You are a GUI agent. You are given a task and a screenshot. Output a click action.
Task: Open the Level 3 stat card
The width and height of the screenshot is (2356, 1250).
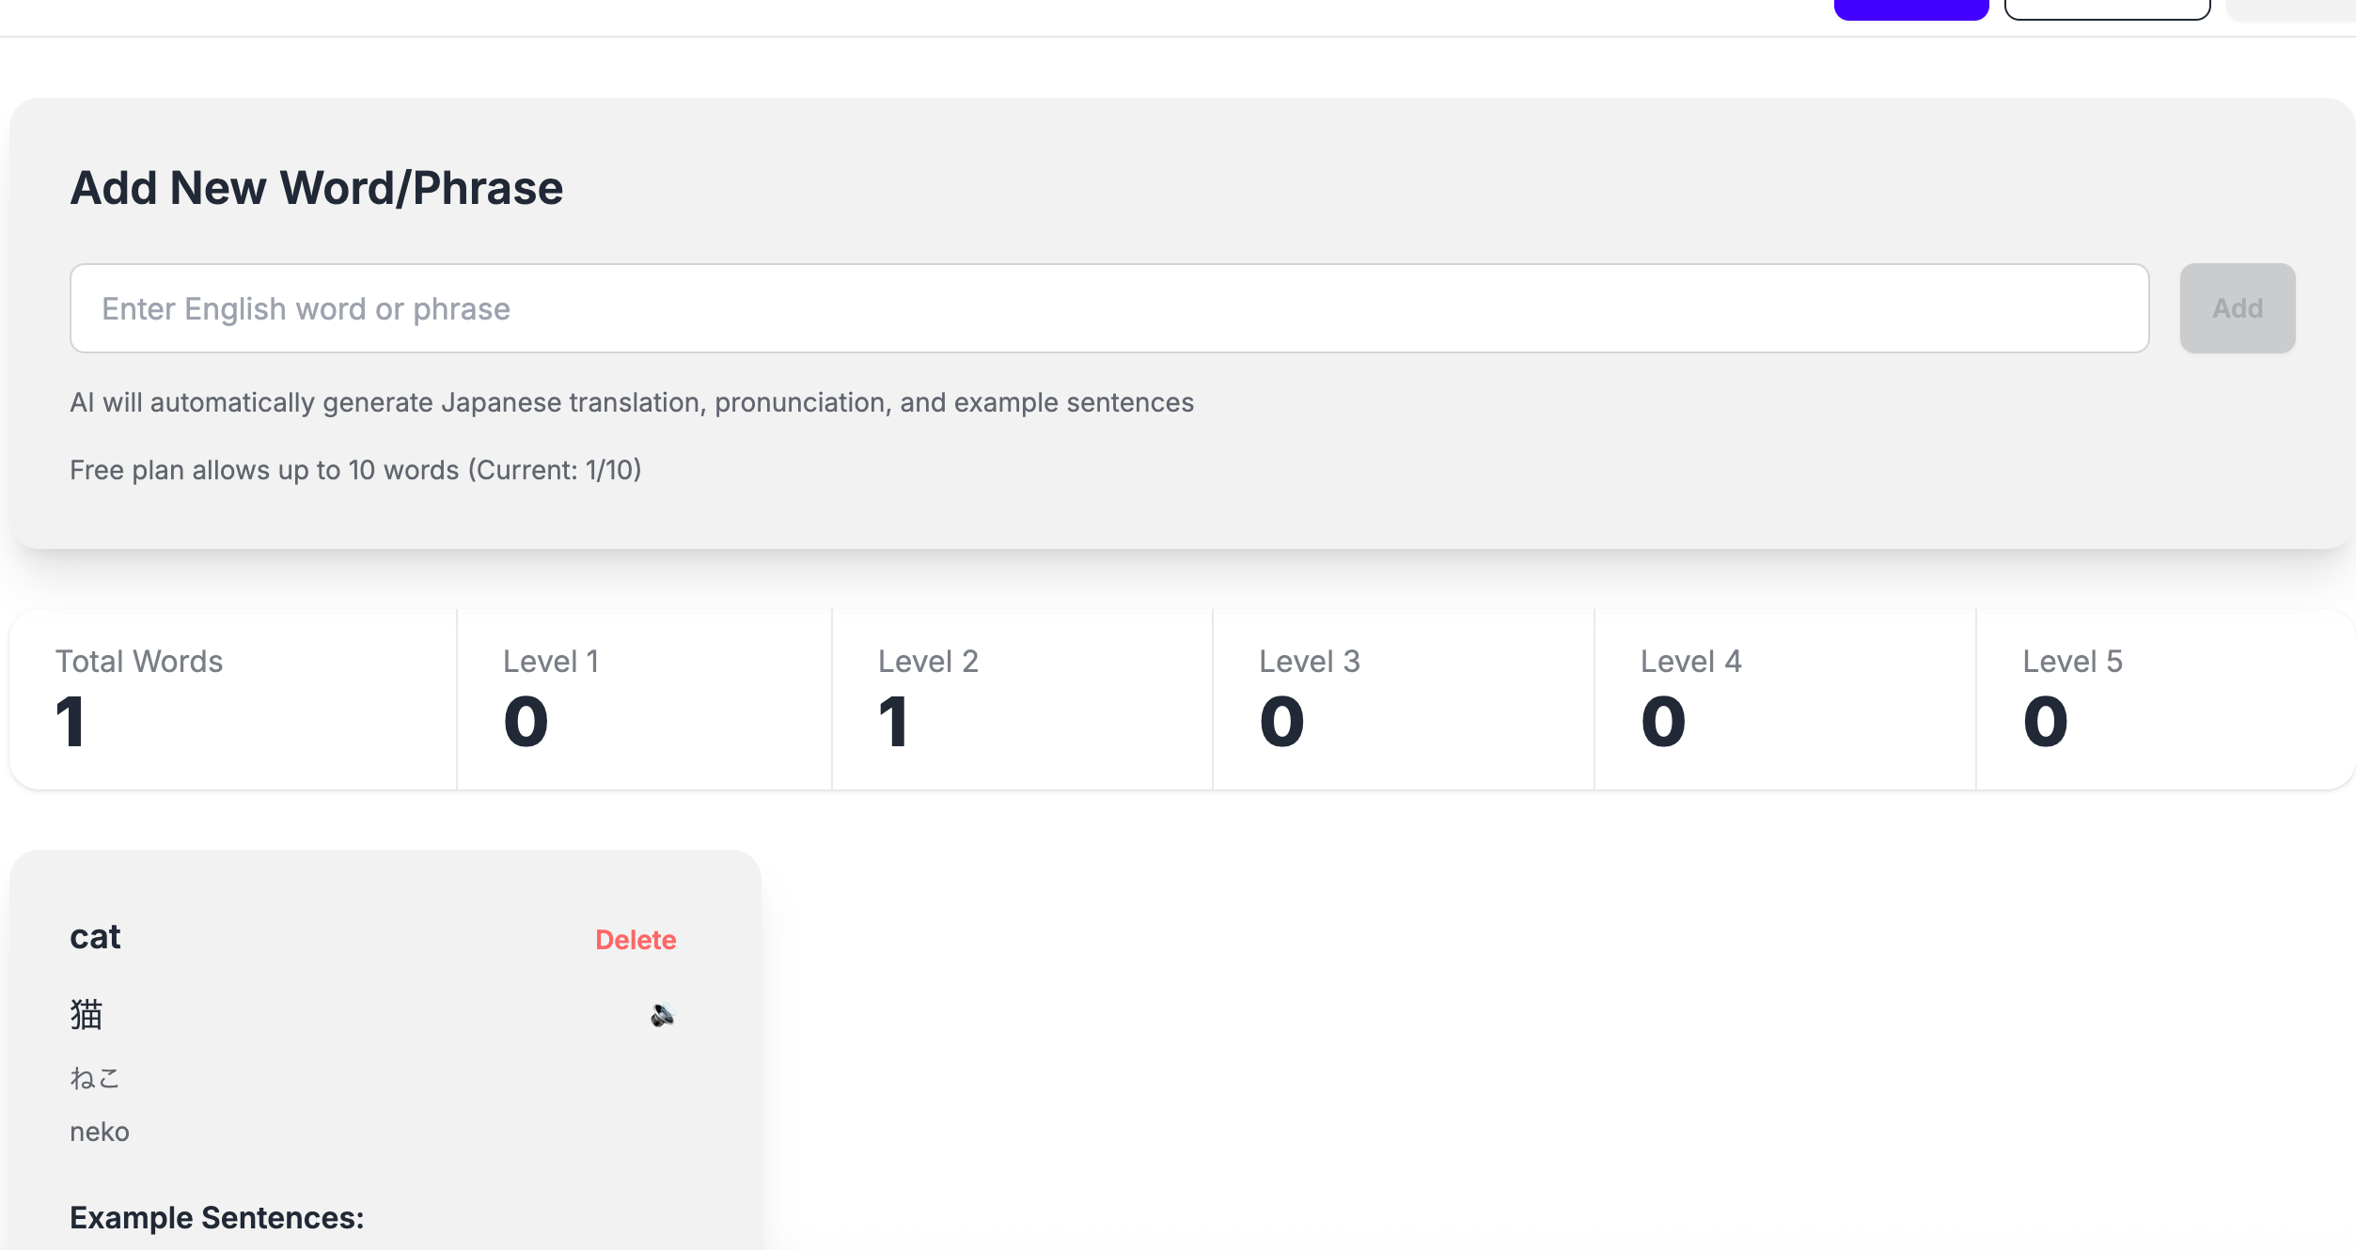coord(1404,699)
